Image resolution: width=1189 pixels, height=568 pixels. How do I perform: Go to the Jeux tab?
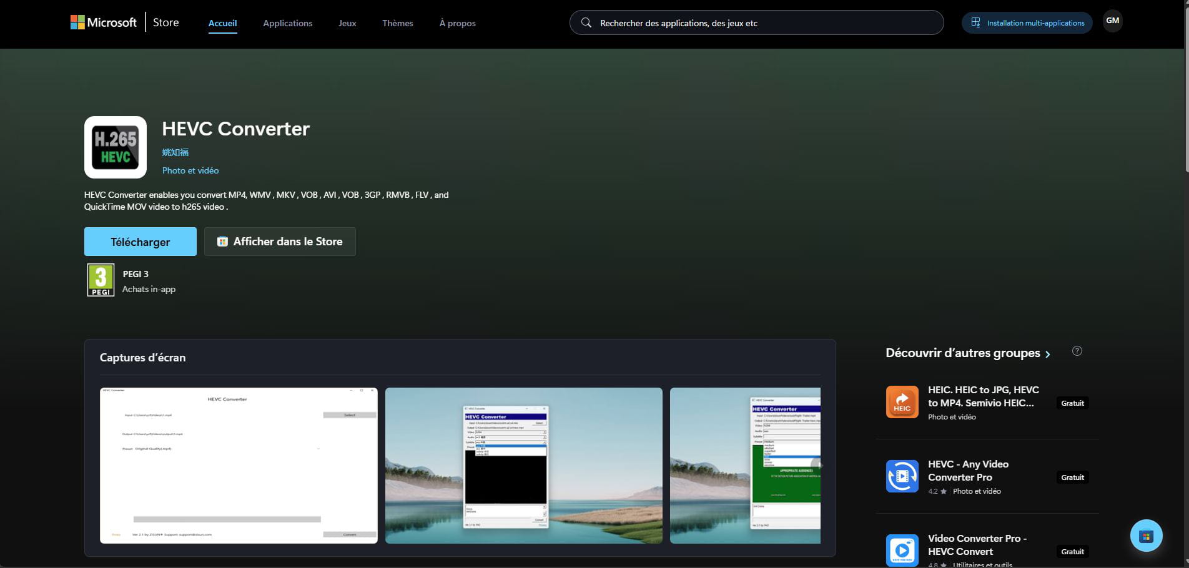point(347,23)
